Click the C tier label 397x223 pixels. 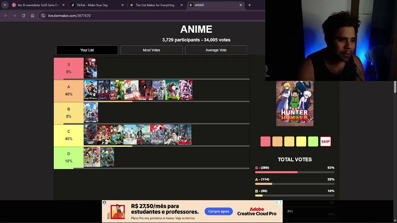(69, 135)
